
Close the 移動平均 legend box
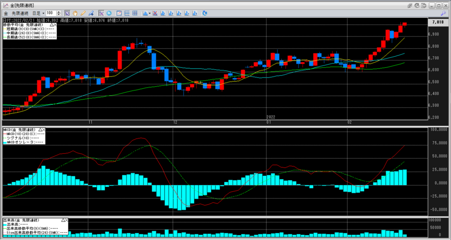click(55, 25)
